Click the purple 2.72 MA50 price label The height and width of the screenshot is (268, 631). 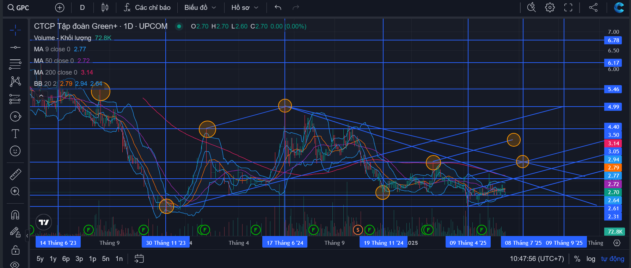point(613,184)
